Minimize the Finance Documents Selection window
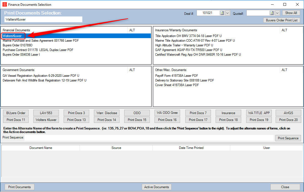Viewport: 304px width, 192px height. point(272,4)
